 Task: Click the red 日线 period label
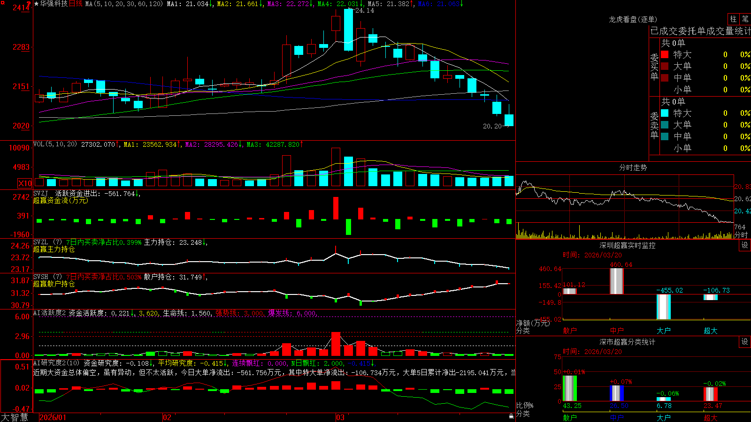pos(76,4)
